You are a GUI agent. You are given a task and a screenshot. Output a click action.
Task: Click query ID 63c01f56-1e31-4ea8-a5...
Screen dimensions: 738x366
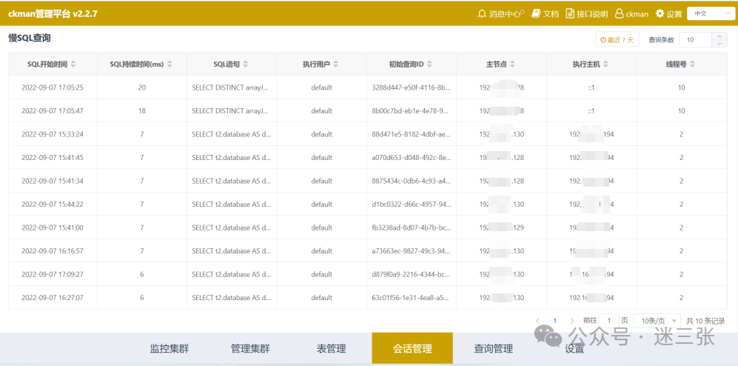click(x=412, y=298)
